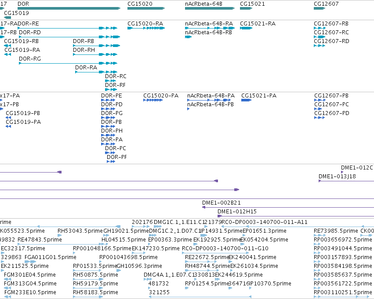Click transcript DOR-RA label

86,68
